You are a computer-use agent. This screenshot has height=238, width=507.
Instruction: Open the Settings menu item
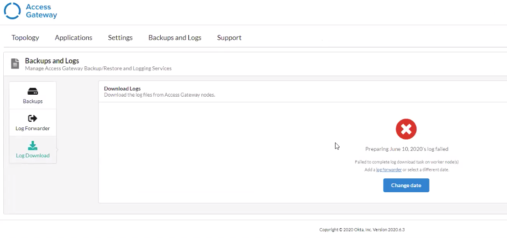click(120, 38)
